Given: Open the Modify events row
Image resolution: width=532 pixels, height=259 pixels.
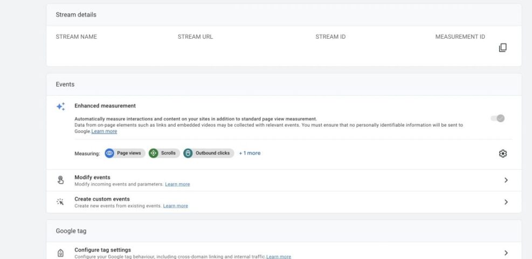Looking at the screenshot, I should [284, 180].
